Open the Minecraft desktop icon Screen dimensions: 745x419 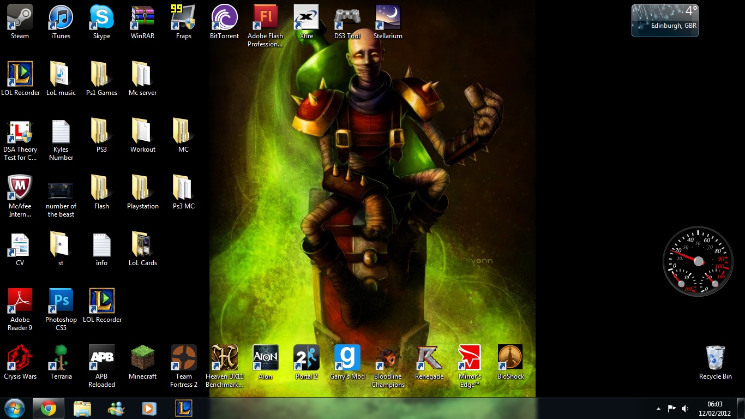coord(143,358)
